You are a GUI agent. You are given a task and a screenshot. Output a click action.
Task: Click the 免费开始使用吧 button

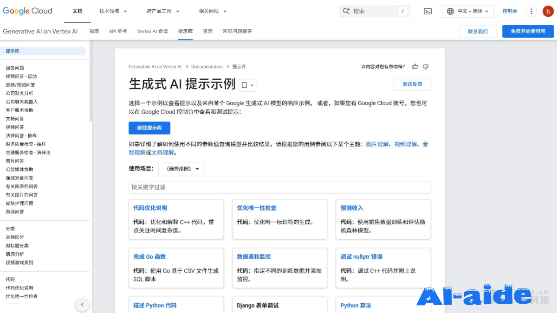pos(528,31)
